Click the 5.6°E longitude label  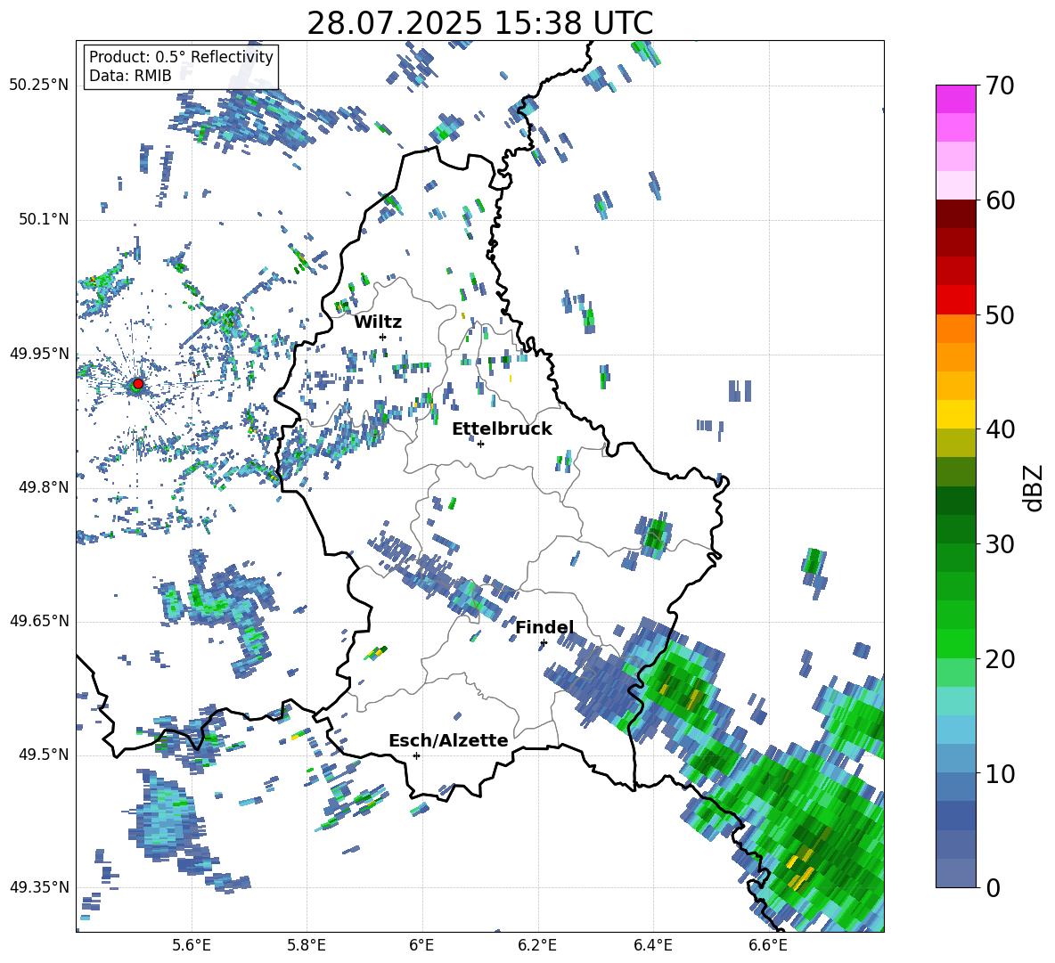coord(192,945)
